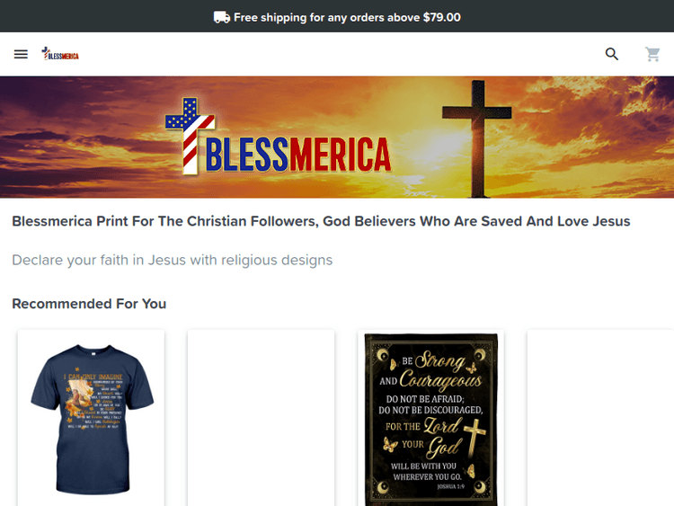
Task: Open the second blank product card
Action: (261, 418)
